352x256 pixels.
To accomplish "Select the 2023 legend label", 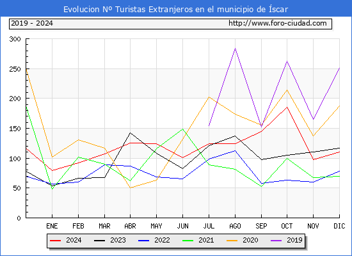I will [118, 240].
